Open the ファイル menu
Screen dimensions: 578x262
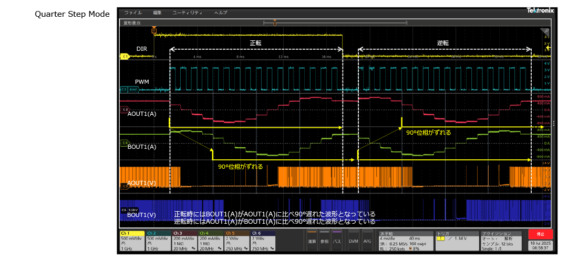coord(133,12)
